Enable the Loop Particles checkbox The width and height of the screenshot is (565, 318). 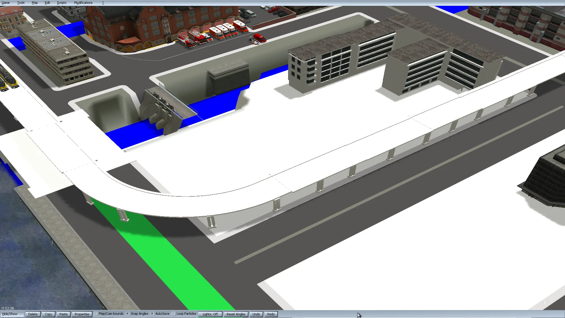[x=174, y=314]
